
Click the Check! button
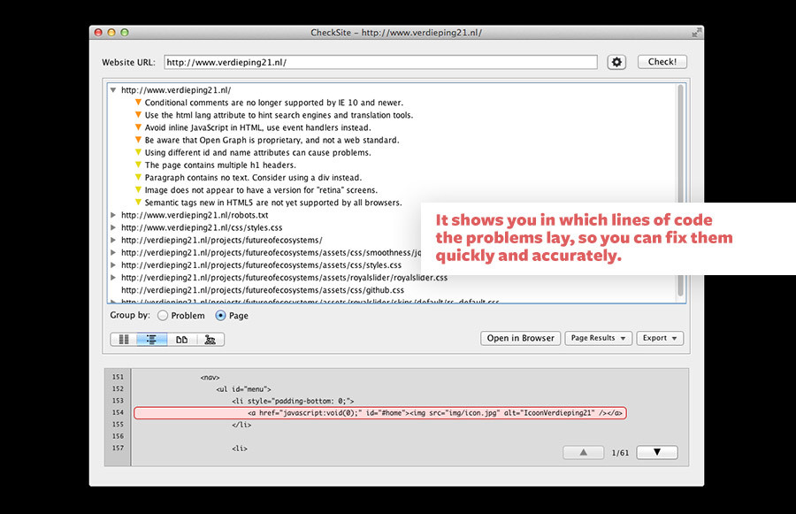pos(662,62)
